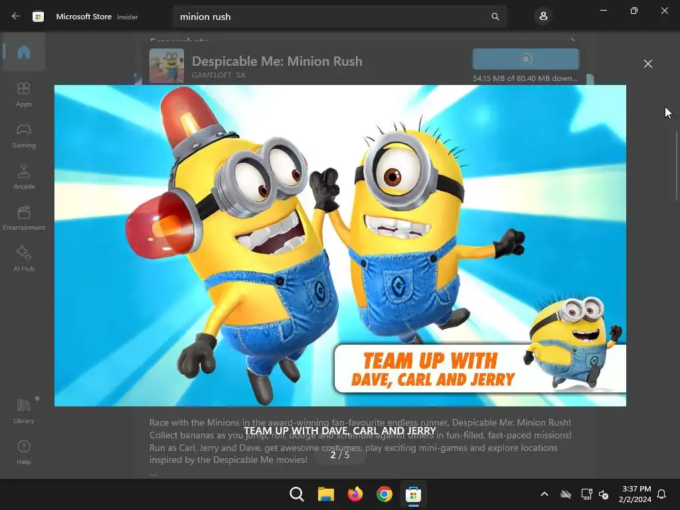Open the Library sidebar section
The width and height of the screenshot is (680, 510).
point(24,411)
